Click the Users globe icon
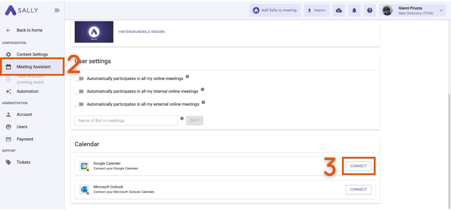The width and height of the screenshot is (451, 211). pos(9,127)
